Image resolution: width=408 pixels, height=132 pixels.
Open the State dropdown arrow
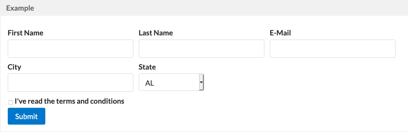point(201,82)
